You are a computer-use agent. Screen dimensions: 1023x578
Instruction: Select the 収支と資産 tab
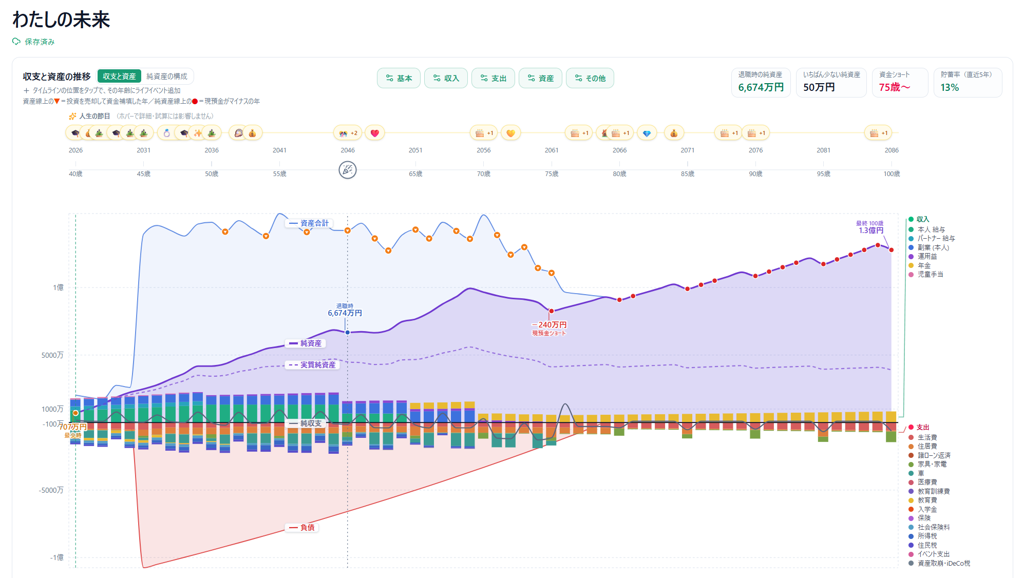coord(119,76)
